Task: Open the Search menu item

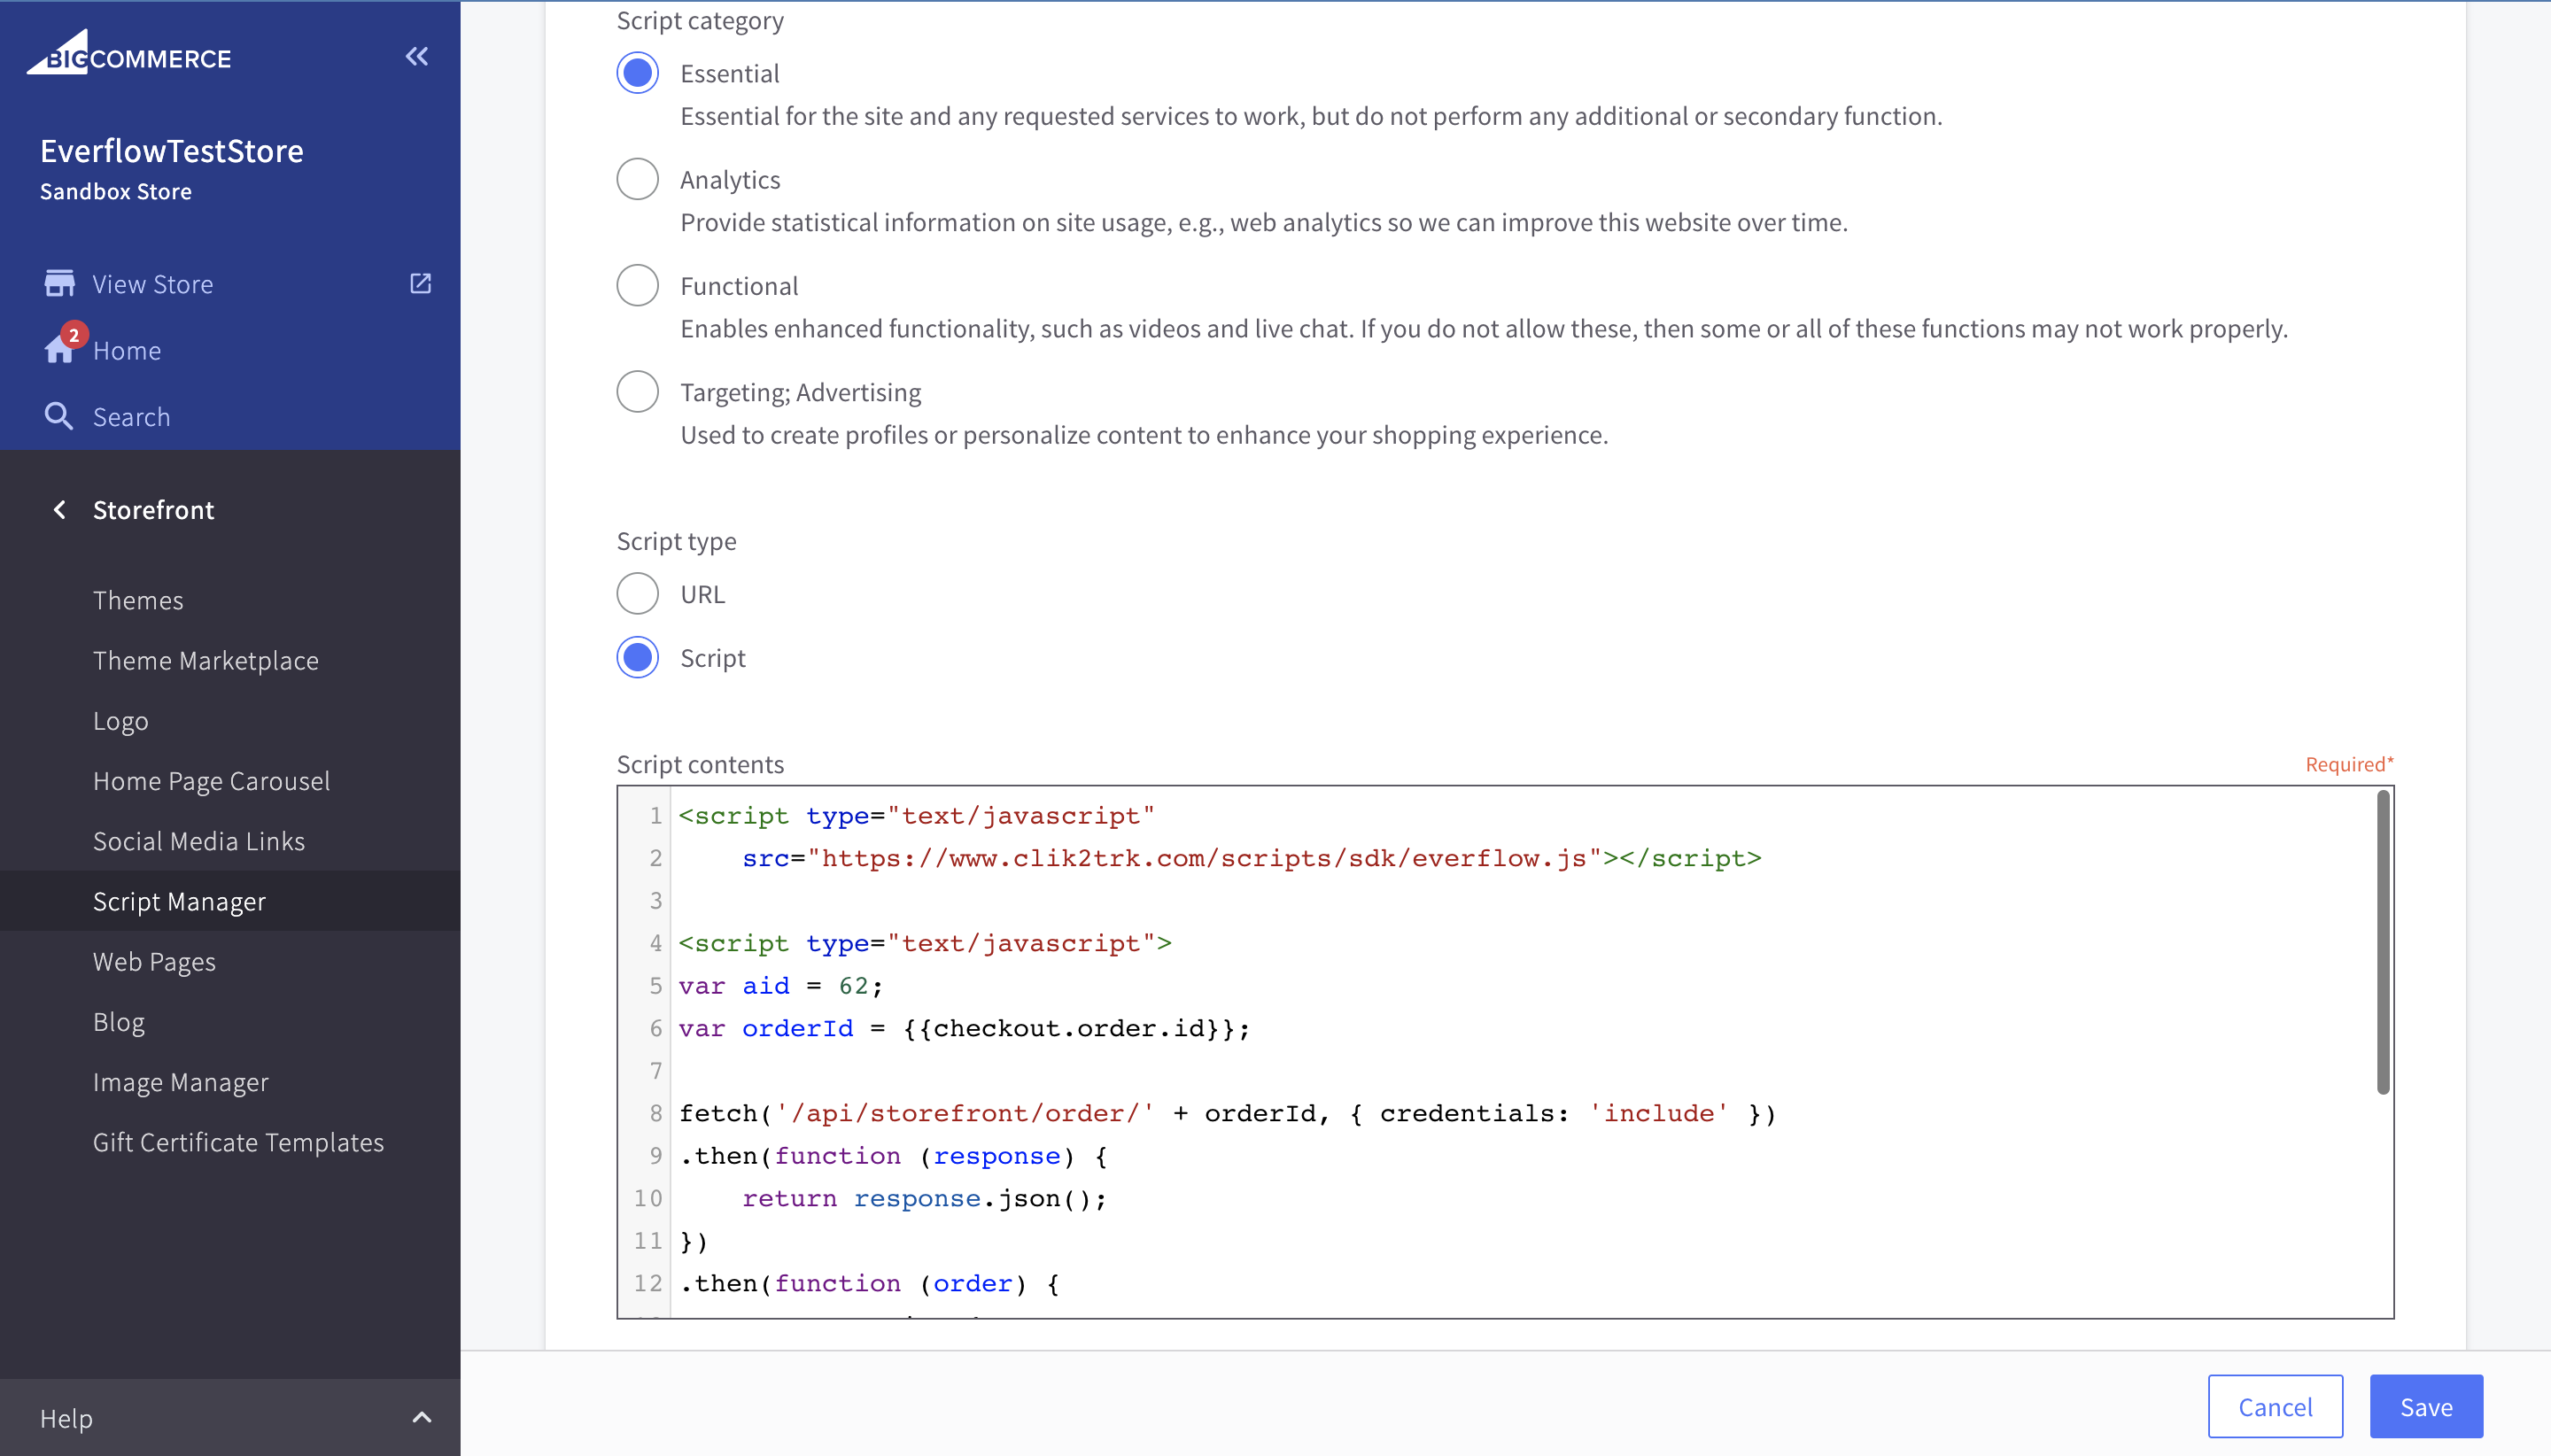Action: (x=132, y=417)
